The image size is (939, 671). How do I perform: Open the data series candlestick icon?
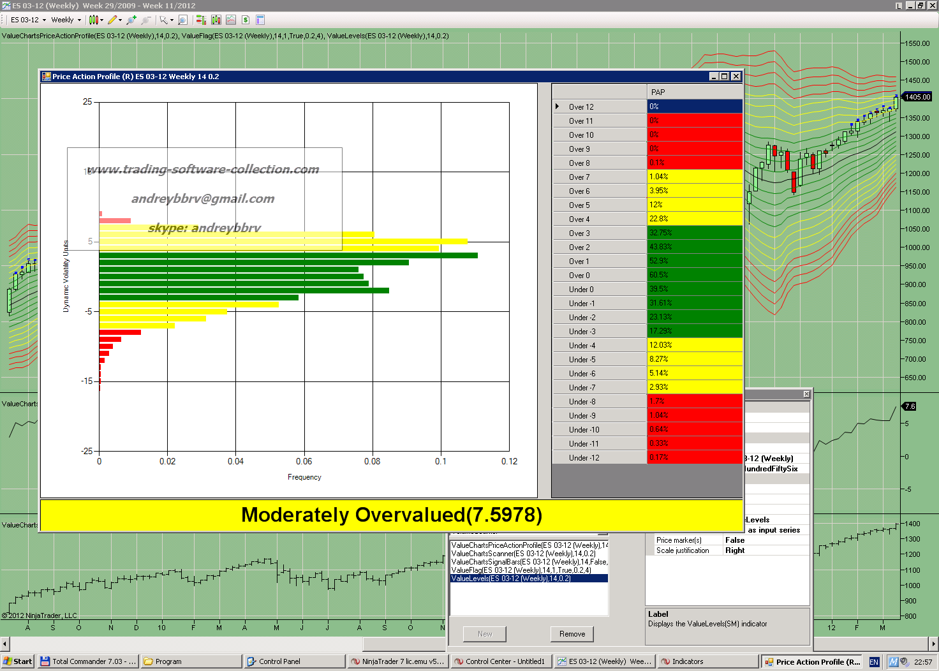(216, 20)
